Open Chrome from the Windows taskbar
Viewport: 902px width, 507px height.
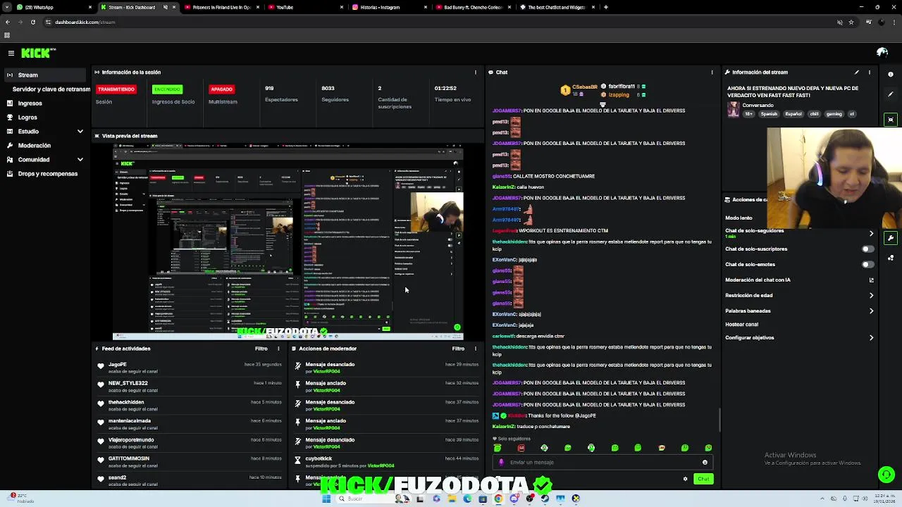click(x=498, y=499)
